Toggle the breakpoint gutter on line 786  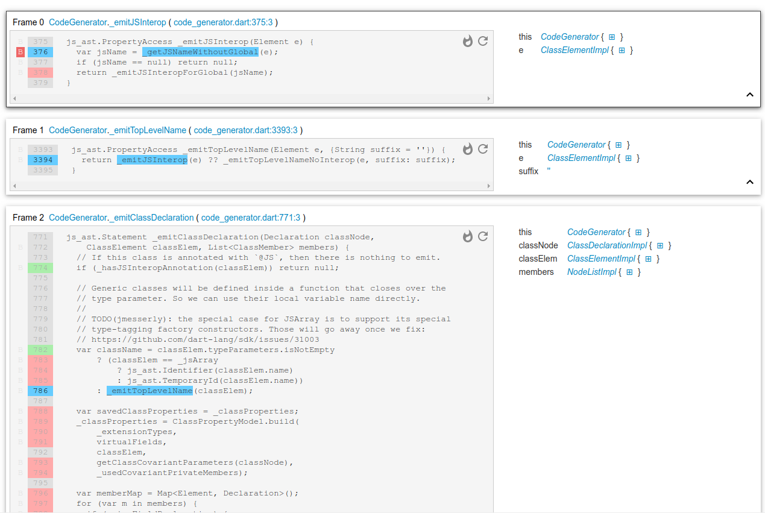pos(20,390)
